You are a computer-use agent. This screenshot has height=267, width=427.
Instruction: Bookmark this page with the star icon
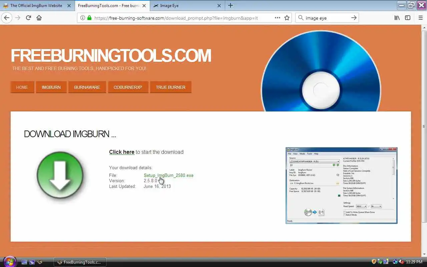click(x=287, y=18)
